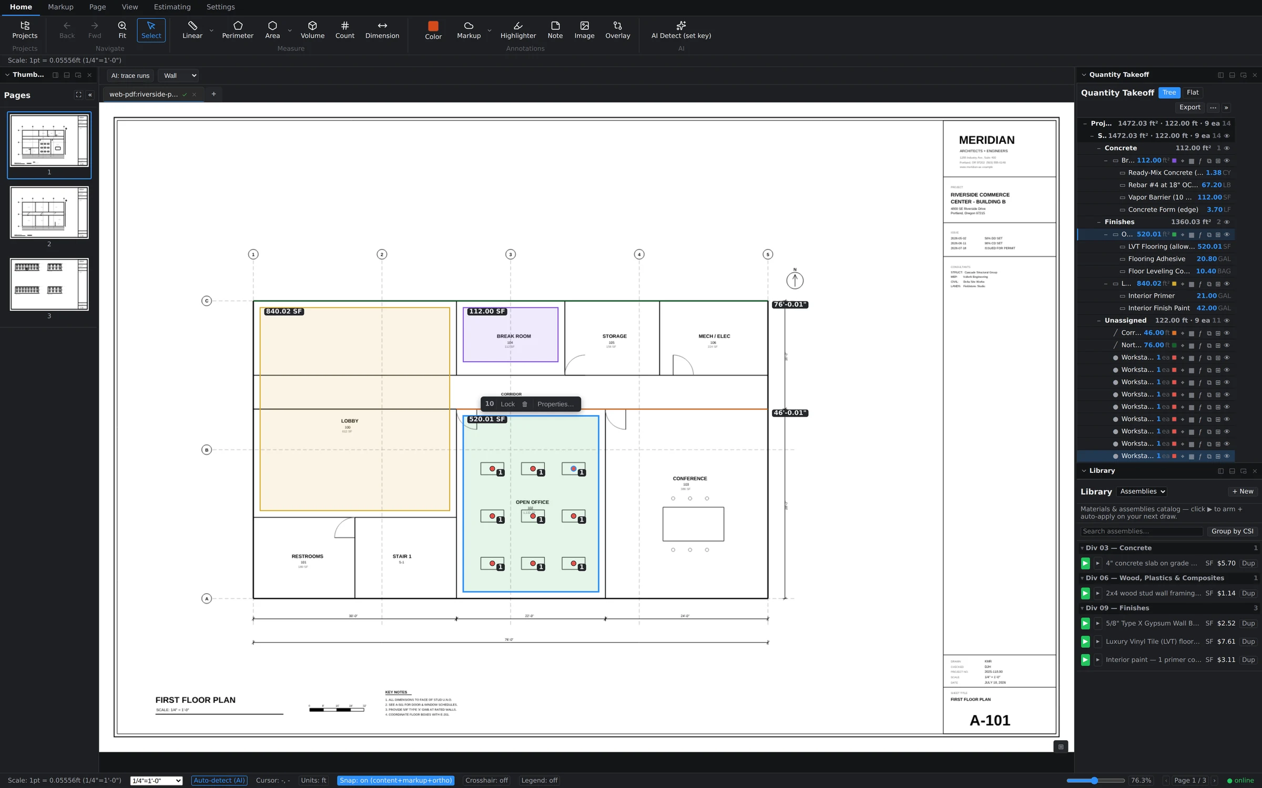Add a Note annotation
Screen dimensions: 1262x788
click(x=555, y=30)
